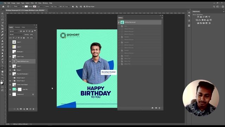225x127 pixels.
Task: Add layer mask from Layers panel bottom
Action: tap(21, 109)
